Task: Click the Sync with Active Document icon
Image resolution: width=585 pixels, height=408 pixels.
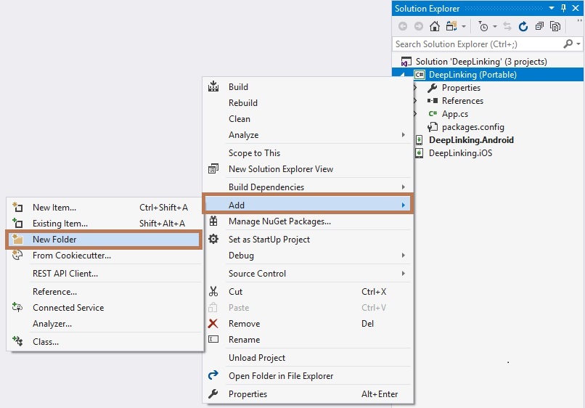Action: 507,26
